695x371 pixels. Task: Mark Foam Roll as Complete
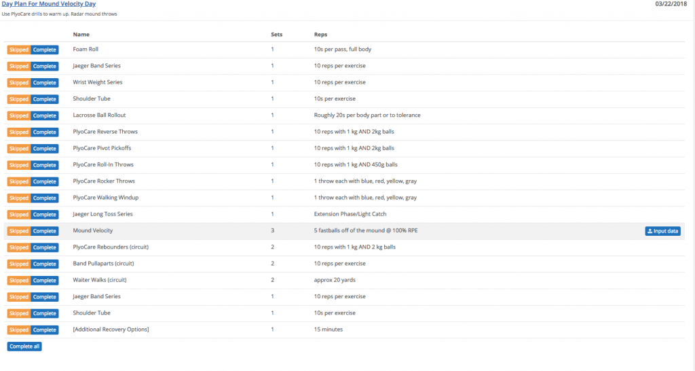click(x=45, y=50)
